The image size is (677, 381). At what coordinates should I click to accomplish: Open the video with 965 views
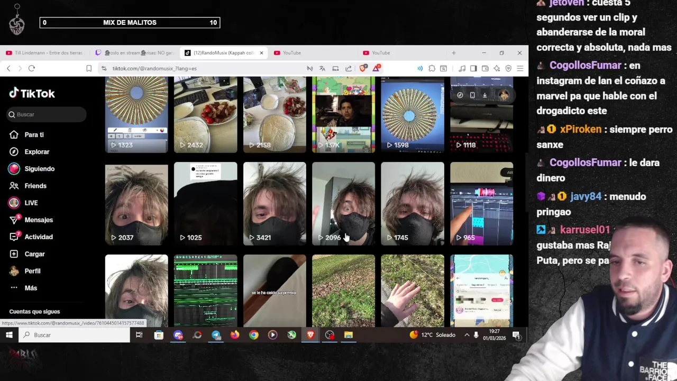point(481,204)
